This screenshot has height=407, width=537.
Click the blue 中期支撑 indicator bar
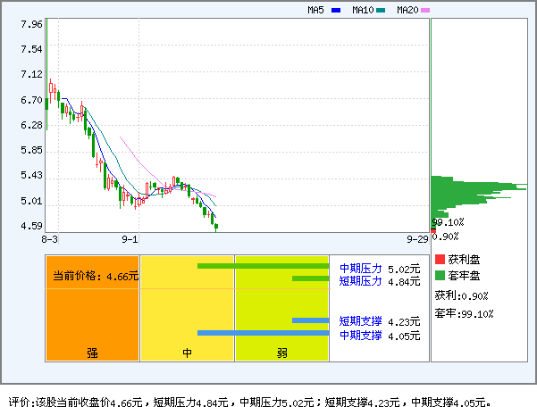(263, 333)
